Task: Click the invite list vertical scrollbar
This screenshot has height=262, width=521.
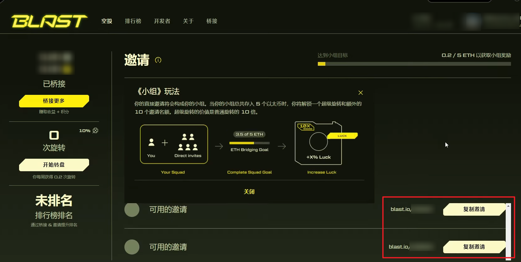Action: [x=508, y=232]
